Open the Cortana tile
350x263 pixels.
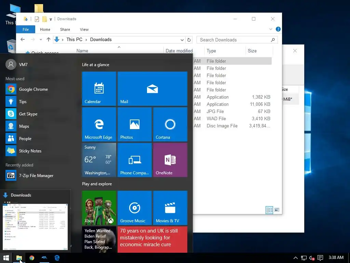pyautogui.click(x=170, y=124)
